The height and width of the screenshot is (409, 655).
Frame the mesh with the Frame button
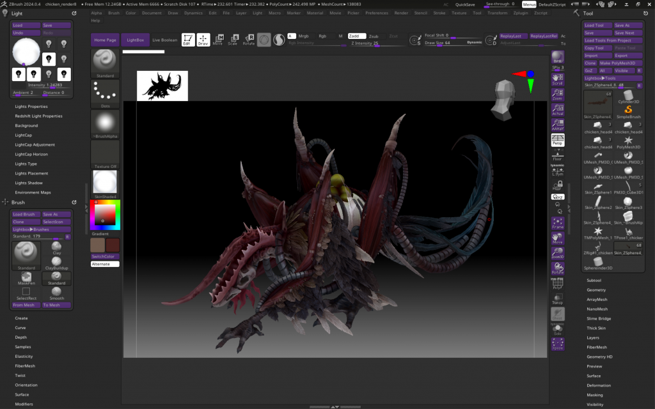point(558,223)
